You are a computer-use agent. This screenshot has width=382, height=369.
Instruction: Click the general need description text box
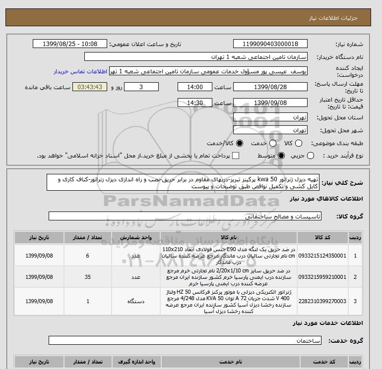pyautogui.click(x=183, y=183)
